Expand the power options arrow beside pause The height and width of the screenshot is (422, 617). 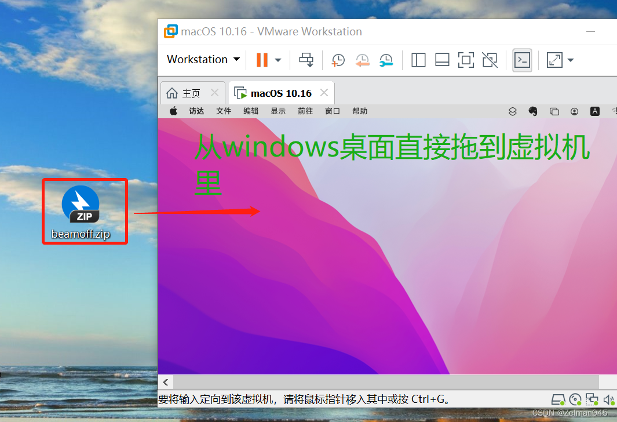pyautogui.click(x=278, y=60)
